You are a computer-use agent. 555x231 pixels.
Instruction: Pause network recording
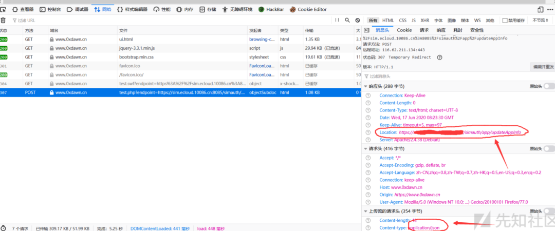click(x=337, y=21)
